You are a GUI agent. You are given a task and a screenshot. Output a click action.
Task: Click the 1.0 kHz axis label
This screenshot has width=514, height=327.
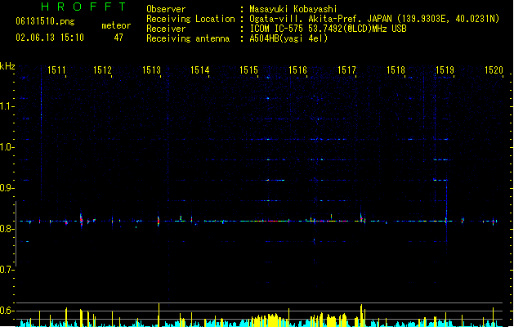pos(7,147)
